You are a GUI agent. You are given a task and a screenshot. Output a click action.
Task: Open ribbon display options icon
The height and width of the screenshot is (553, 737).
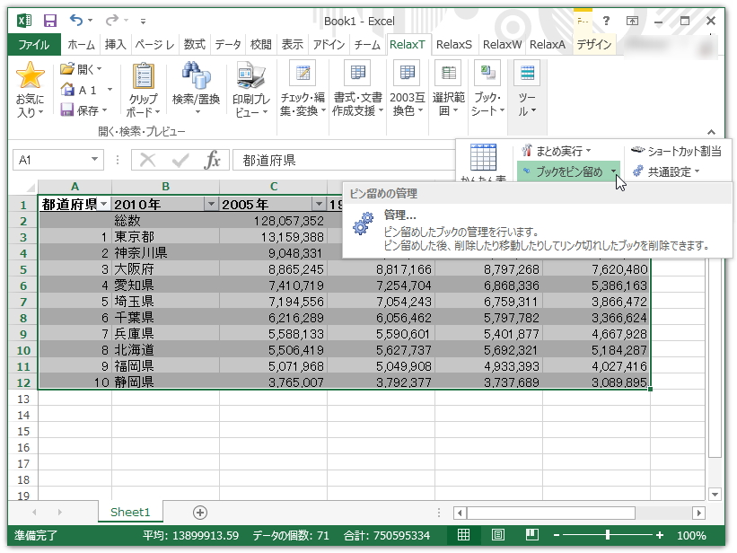click(632, 21)
